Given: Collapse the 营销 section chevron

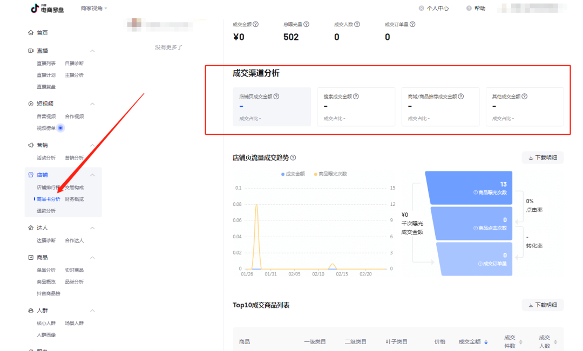Looking at the screenshot, I should click(93, 145).
